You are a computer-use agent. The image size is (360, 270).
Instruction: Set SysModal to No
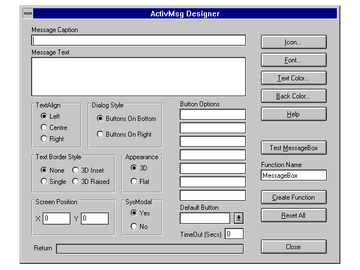134,227
